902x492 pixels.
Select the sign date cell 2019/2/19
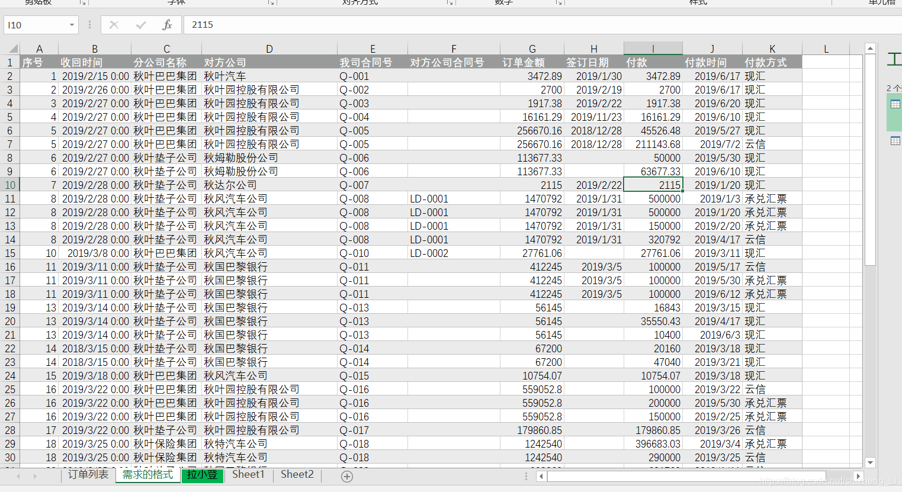click(x=594, y=89)
